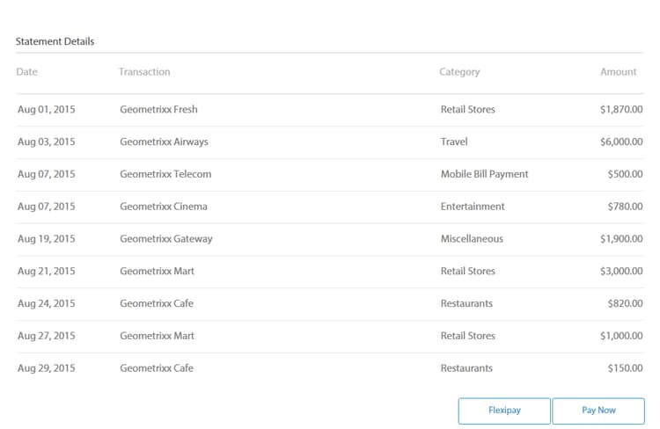Click the Mobile Bill Payment category
Viewport: 660px width, 429px height.
(484, 174)
